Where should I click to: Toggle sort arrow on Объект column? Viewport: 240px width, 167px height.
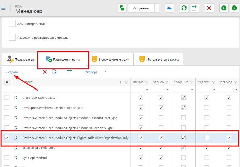[121, 82]
